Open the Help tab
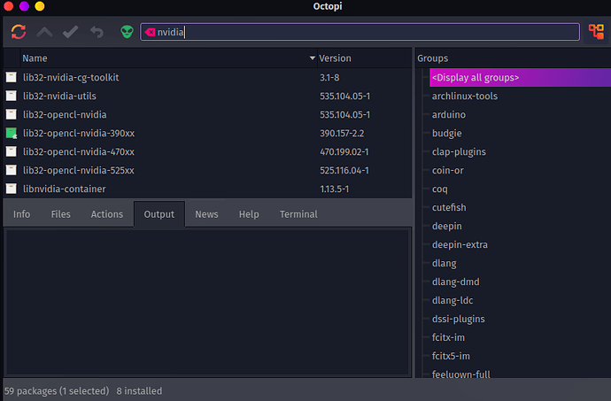The width and height of the screenshot is (611, 401). click(249, 214)
